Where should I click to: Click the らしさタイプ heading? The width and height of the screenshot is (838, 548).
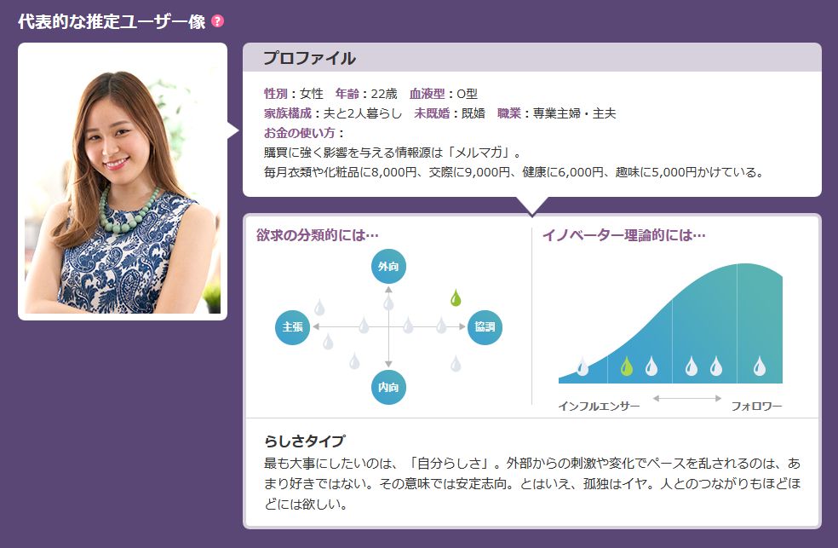coord(305,441)
